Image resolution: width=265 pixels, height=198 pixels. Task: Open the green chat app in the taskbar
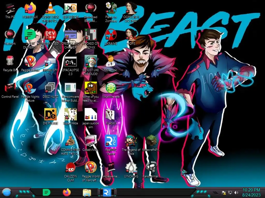pos(47,192)
